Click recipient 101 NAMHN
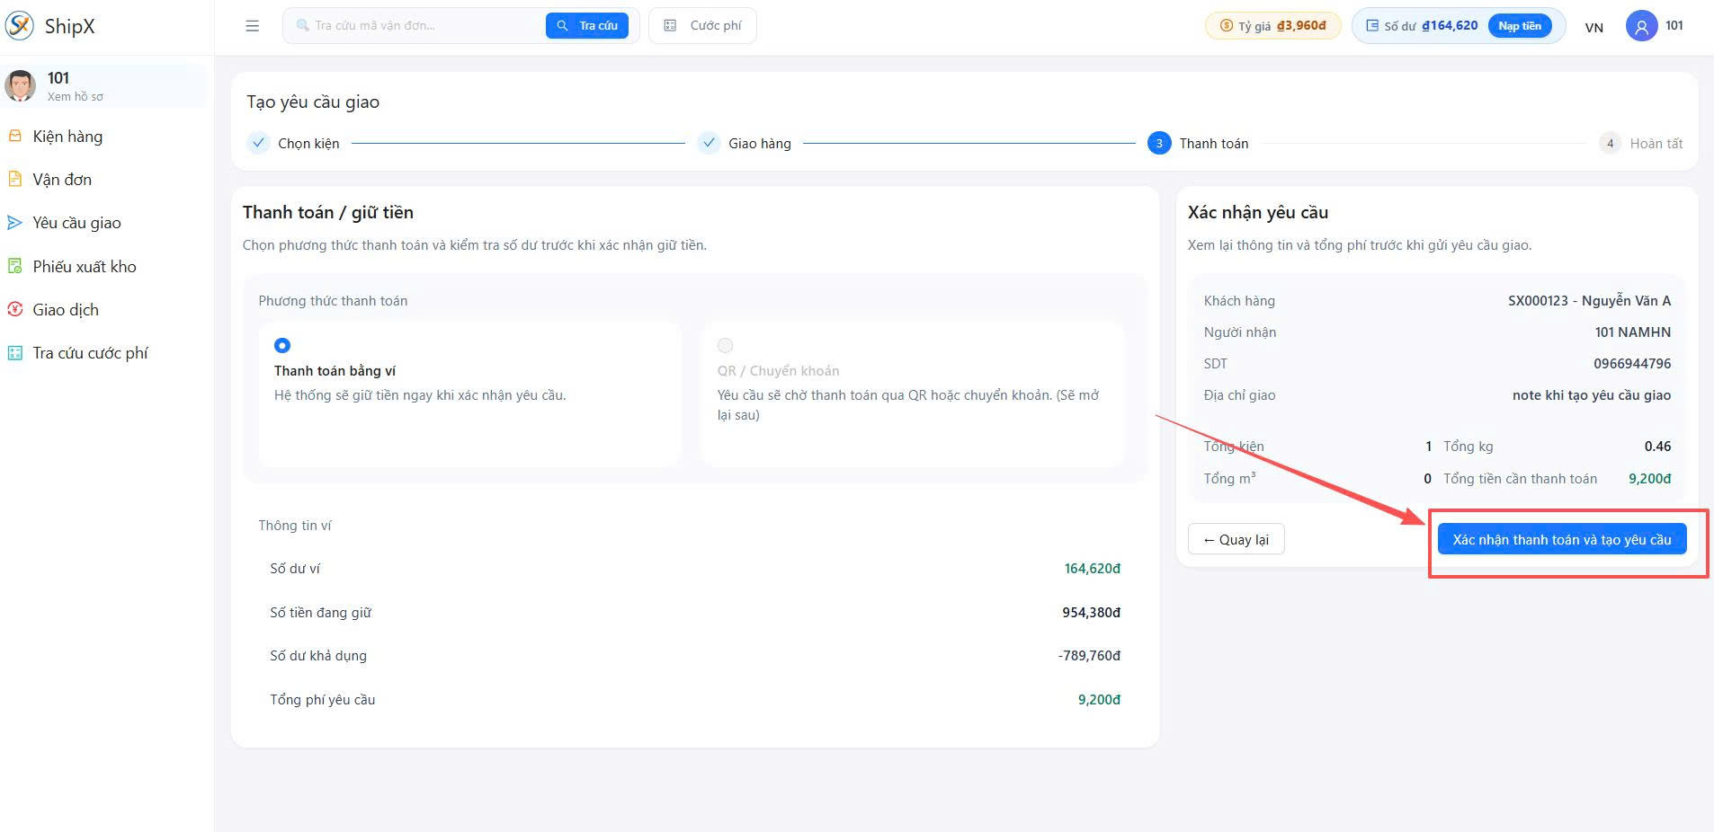Viewport: 1714px width, 832px height. (x=1633, y=332)
